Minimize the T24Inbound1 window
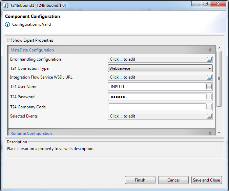Image resolution: width=229 pixels, height=191 pixels. click(x=196, y=4)
